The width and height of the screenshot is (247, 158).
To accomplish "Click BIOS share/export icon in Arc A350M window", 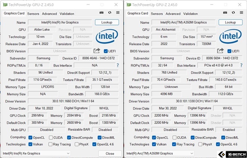I will 220,51.
